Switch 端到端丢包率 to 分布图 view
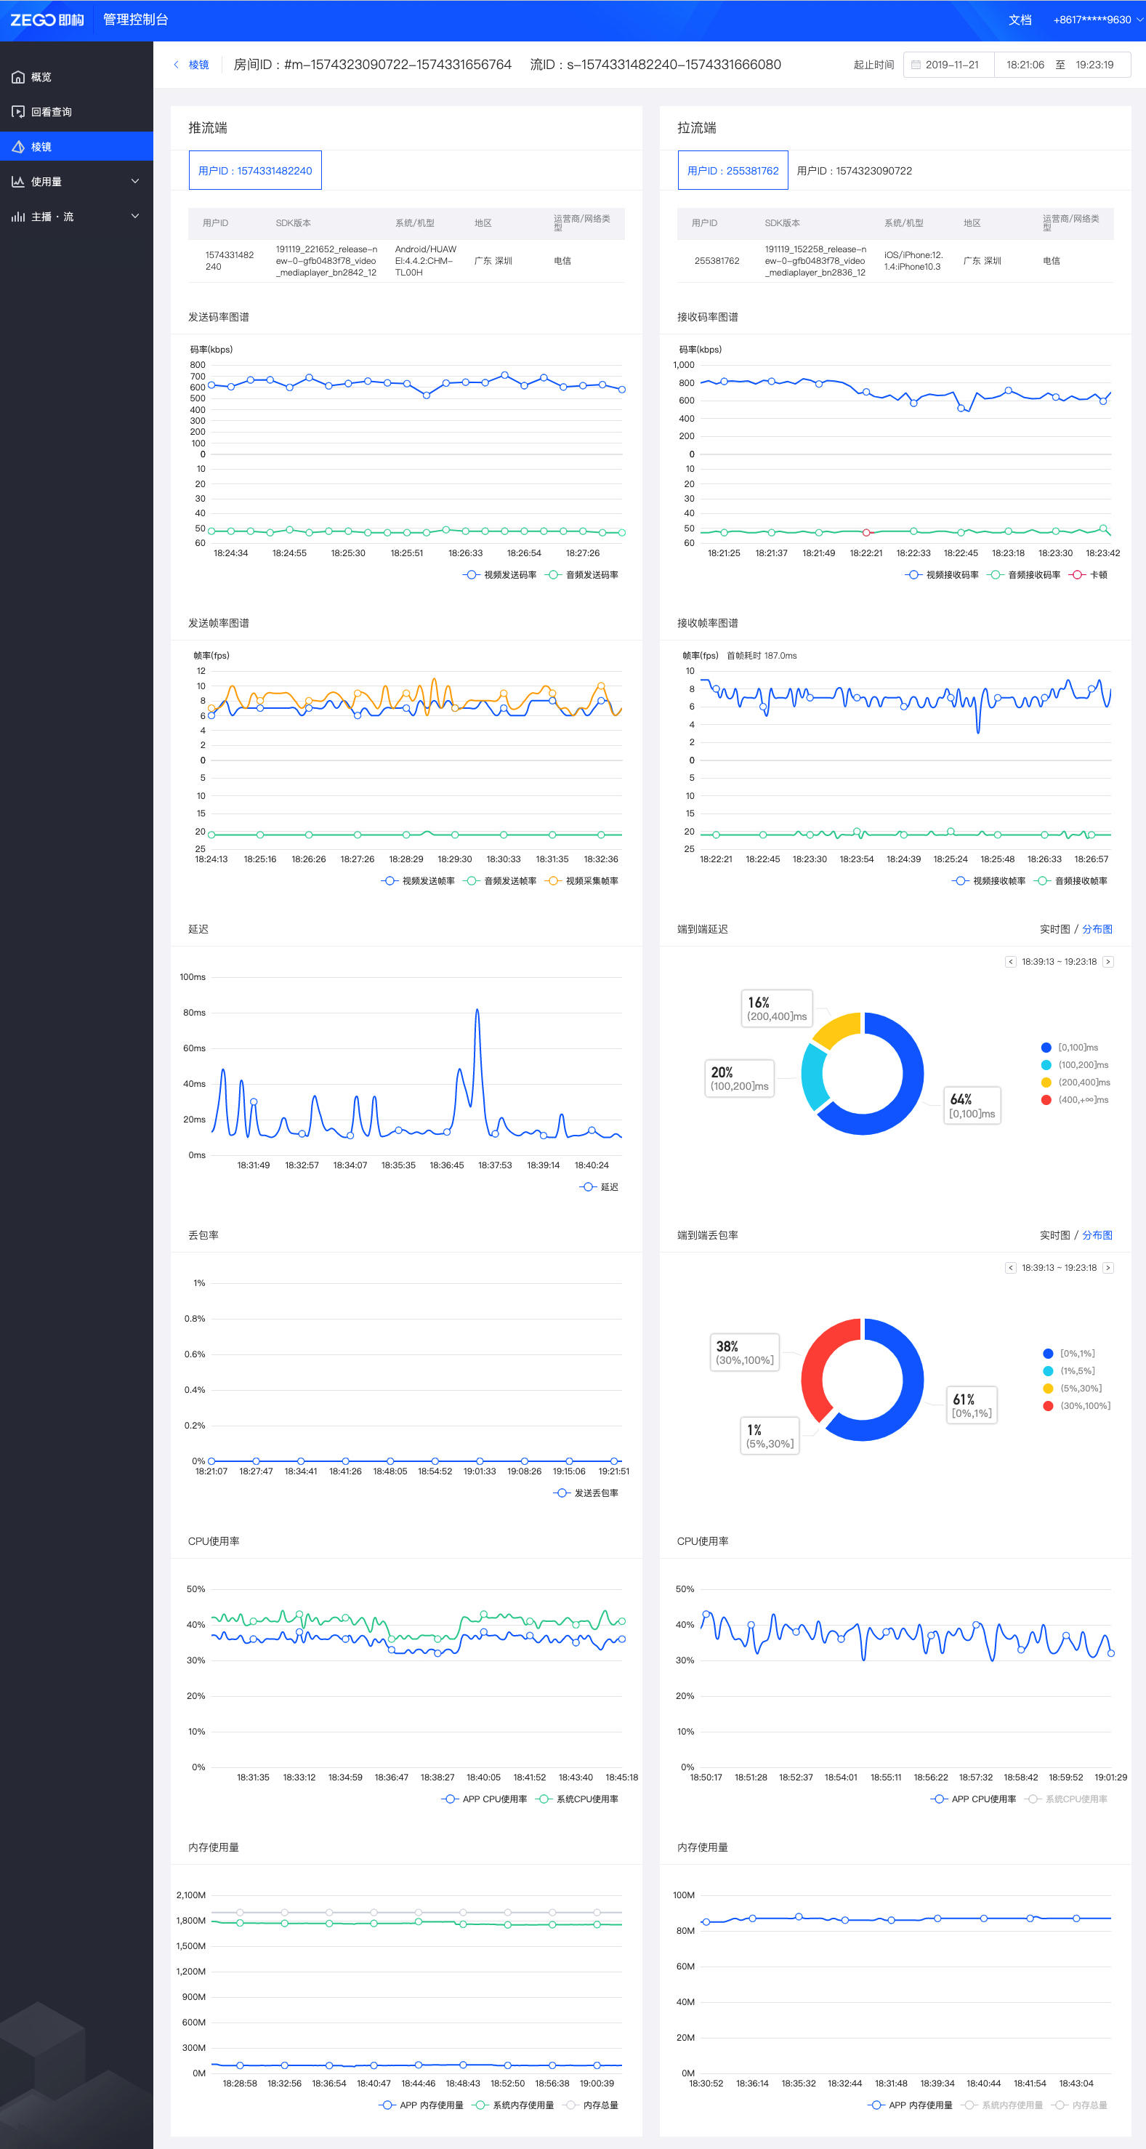Screen dimensions: 1146x2149 (1097, 1235)
